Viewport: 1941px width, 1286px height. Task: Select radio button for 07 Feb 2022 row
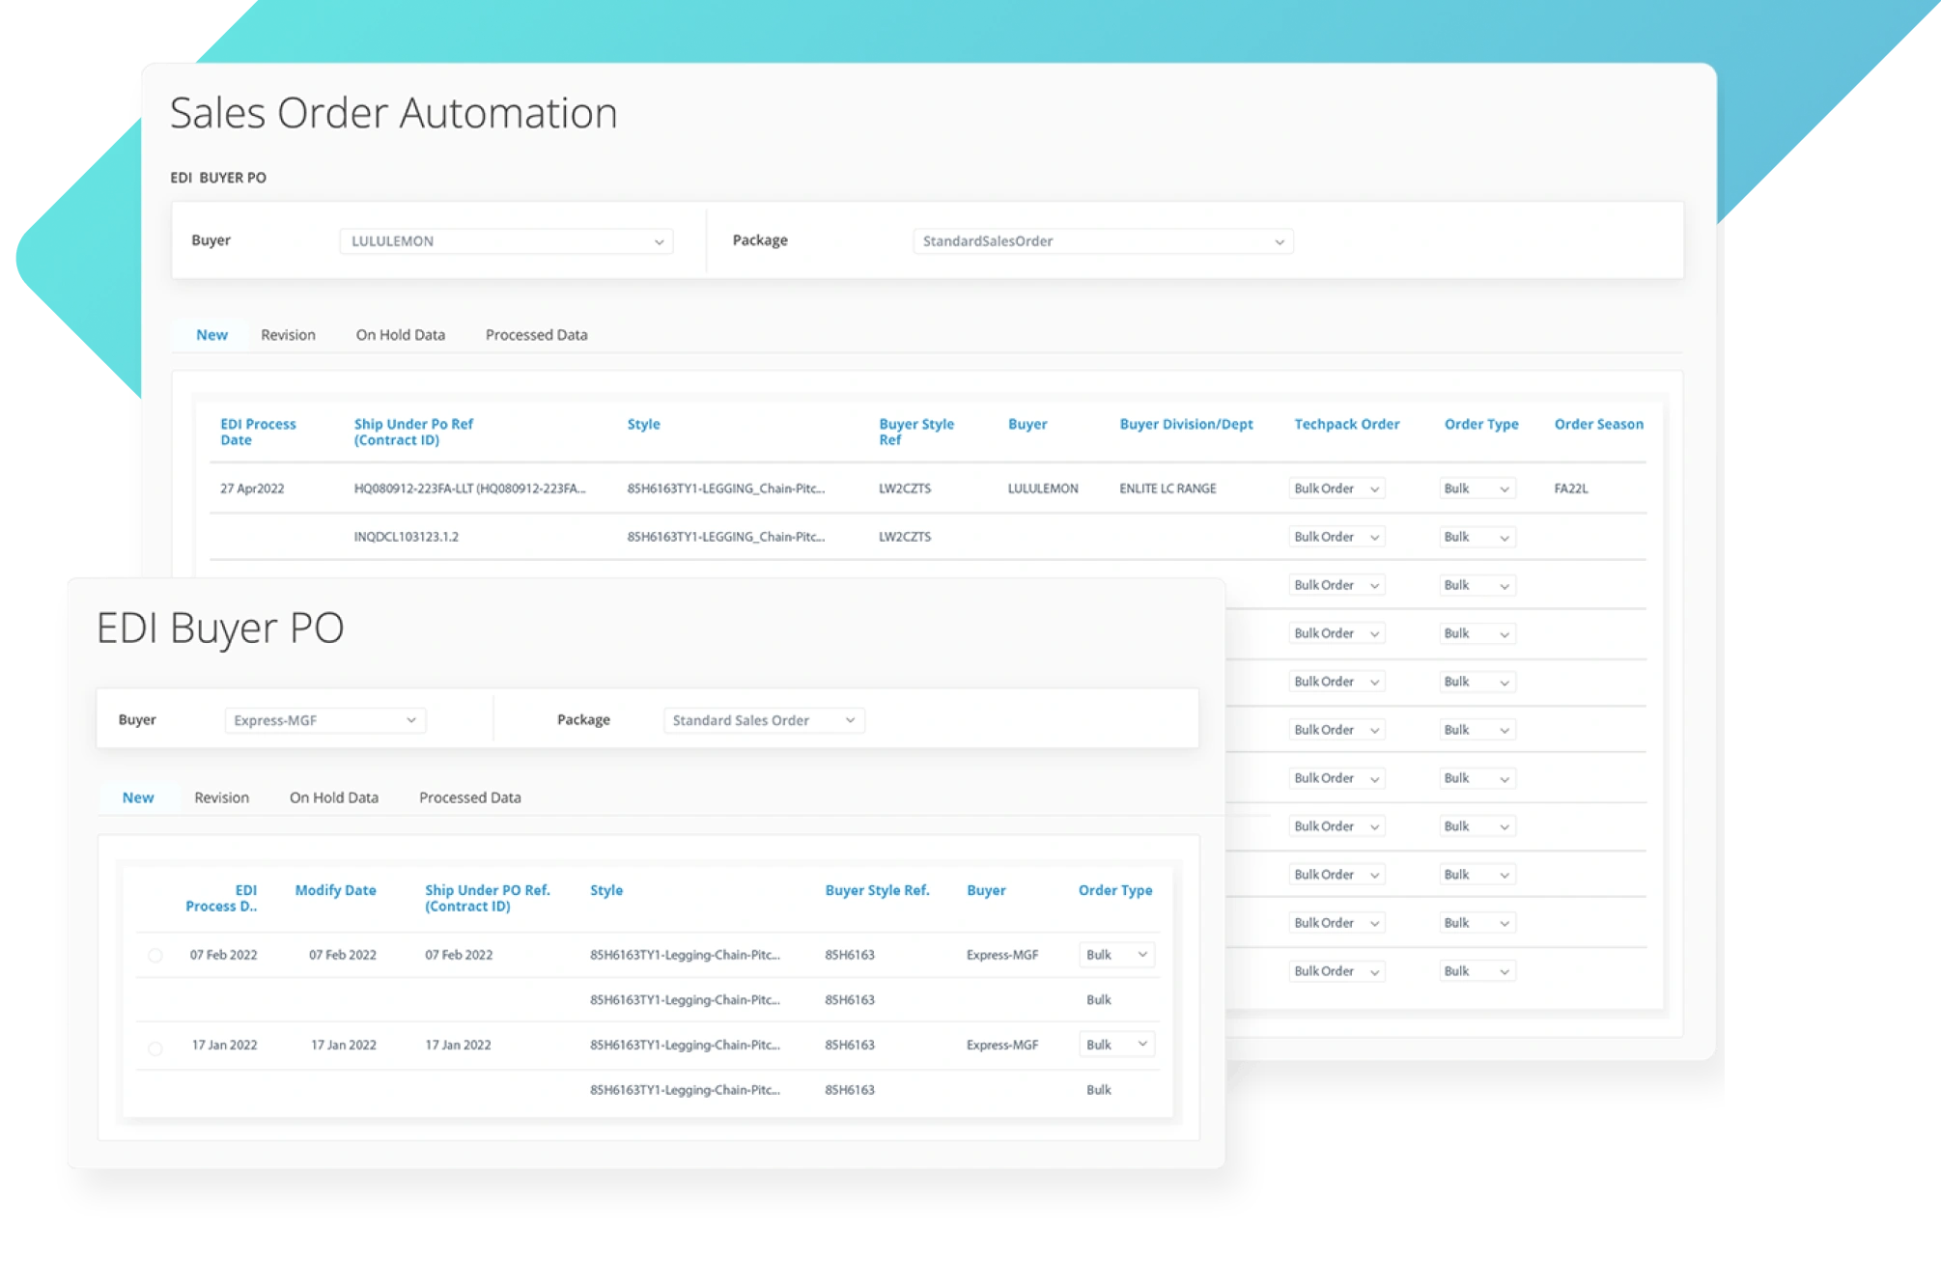155,956
